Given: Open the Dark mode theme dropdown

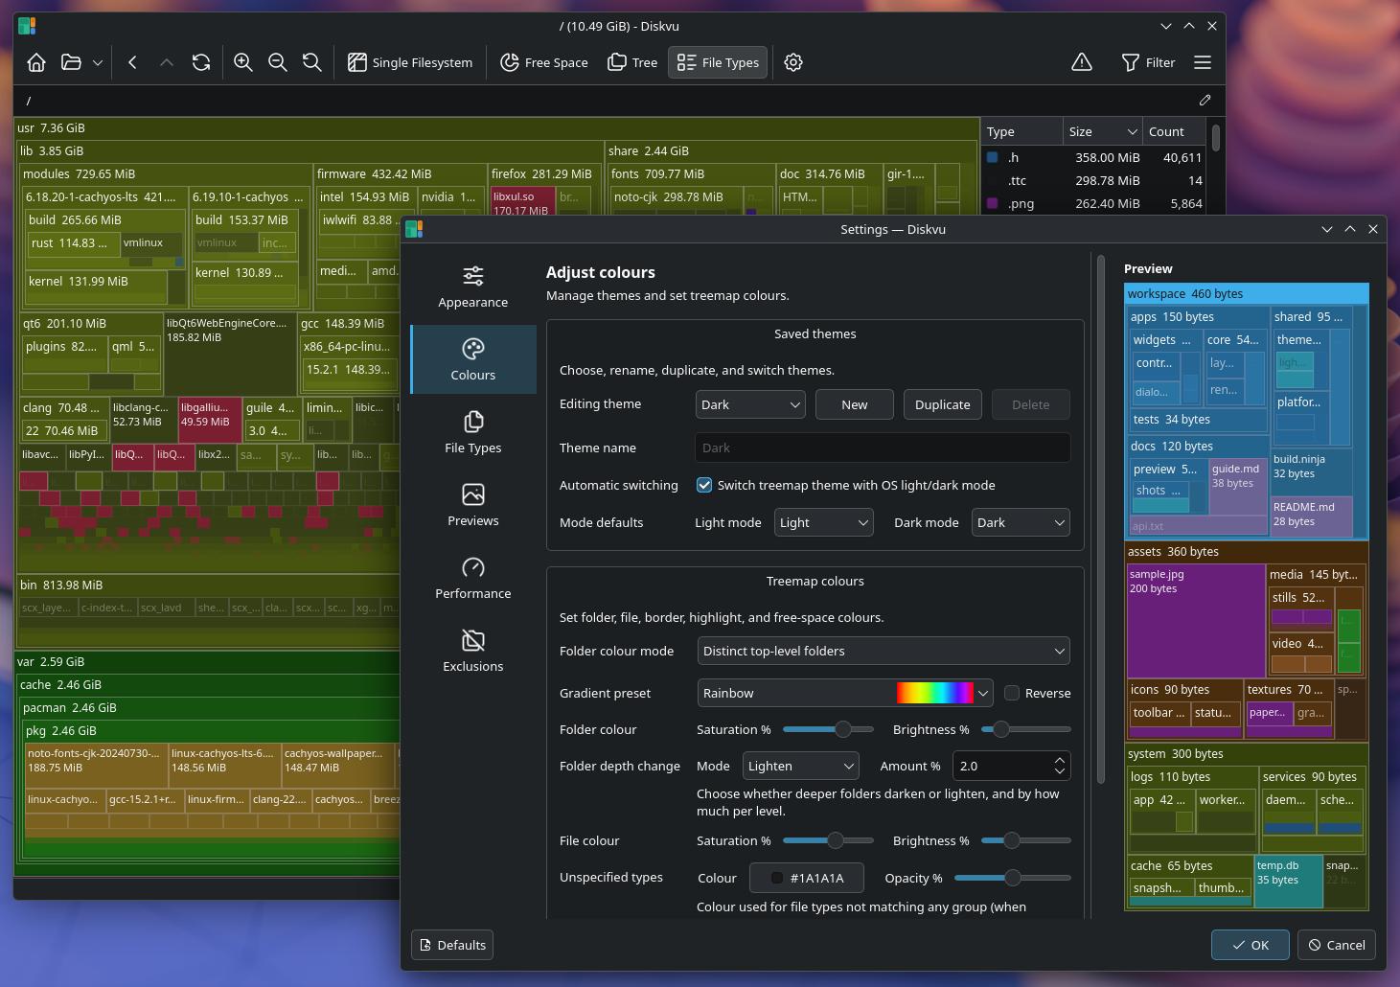Looking at the screenshot, I should [x=1021, y=522].
